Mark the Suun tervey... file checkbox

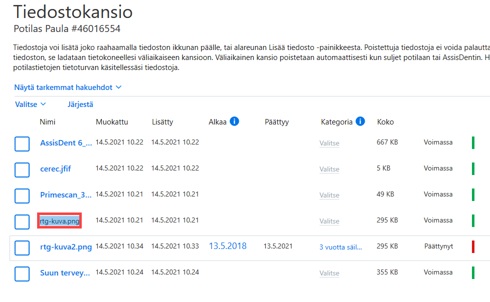click(x=22, y=274)
